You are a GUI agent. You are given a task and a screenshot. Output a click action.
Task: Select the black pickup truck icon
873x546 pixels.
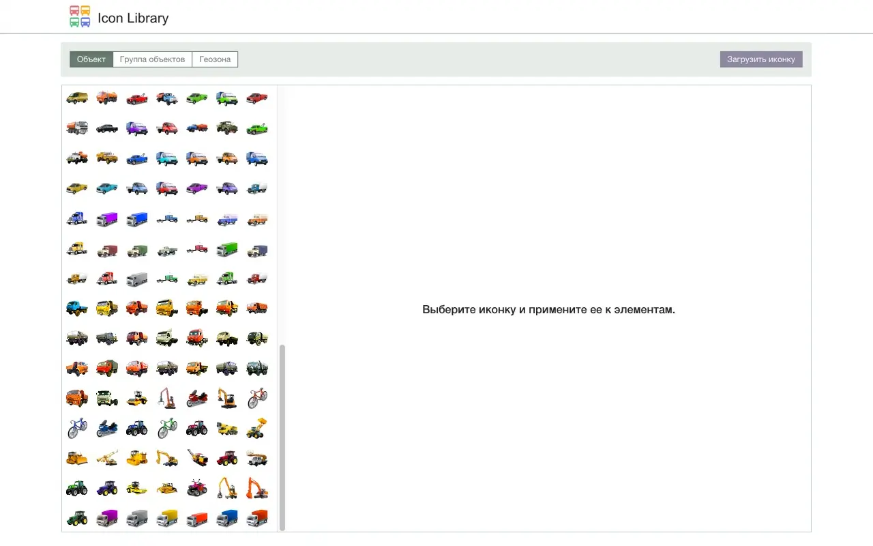click(107, 128)
